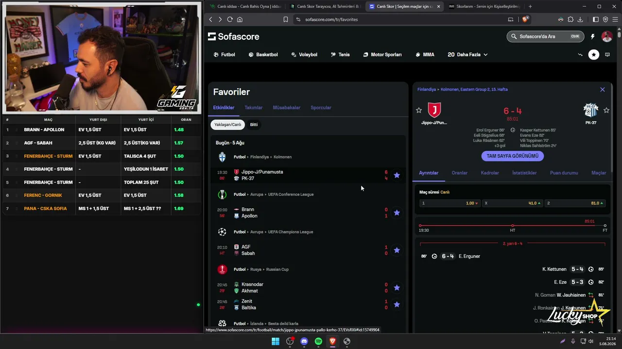Viewport: 622px width, 349px height.
Task: Switch to the Oranlar detail tab
Action: 460,173
